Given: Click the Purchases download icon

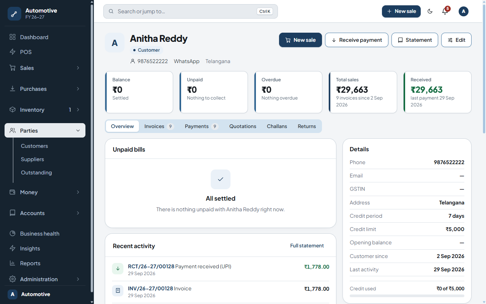Looking at the screenshot, I should pos(13,89).
